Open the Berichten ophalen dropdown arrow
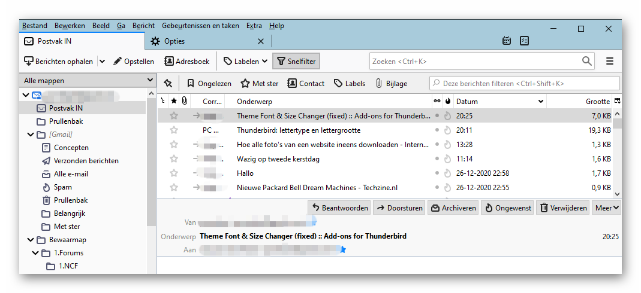Viewport: 641px width, 293px height. click(102, 62)
